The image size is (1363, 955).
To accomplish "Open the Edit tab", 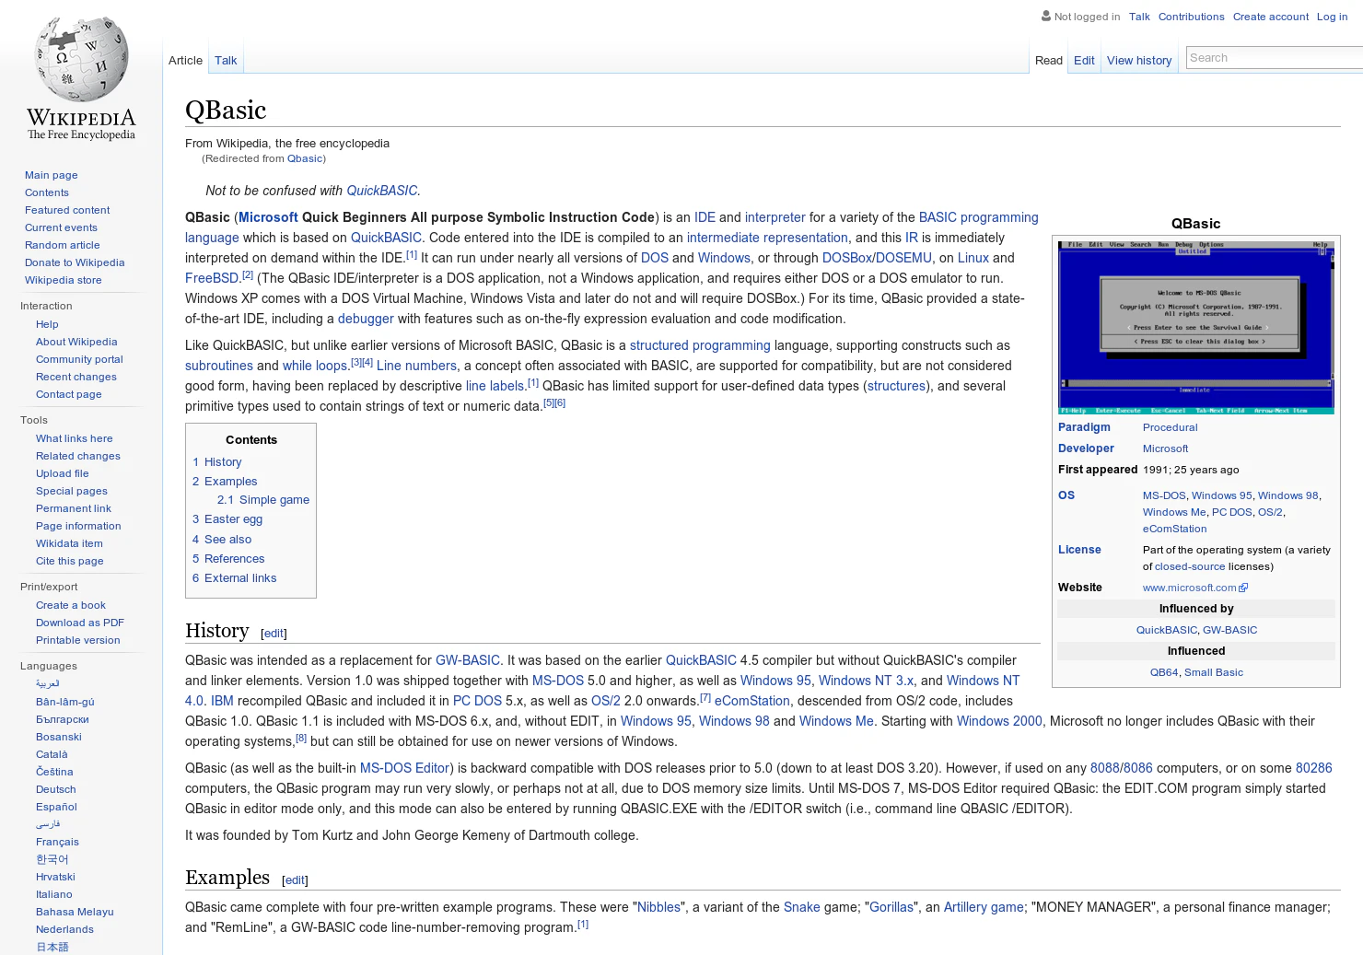I will click(1084, 61).
